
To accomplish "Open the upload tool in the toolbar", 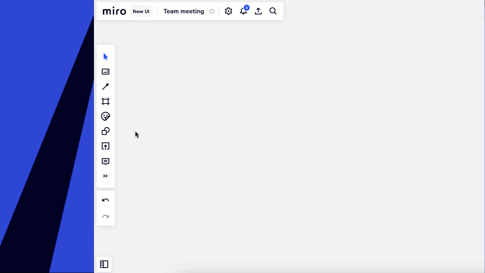I will 105,146.
